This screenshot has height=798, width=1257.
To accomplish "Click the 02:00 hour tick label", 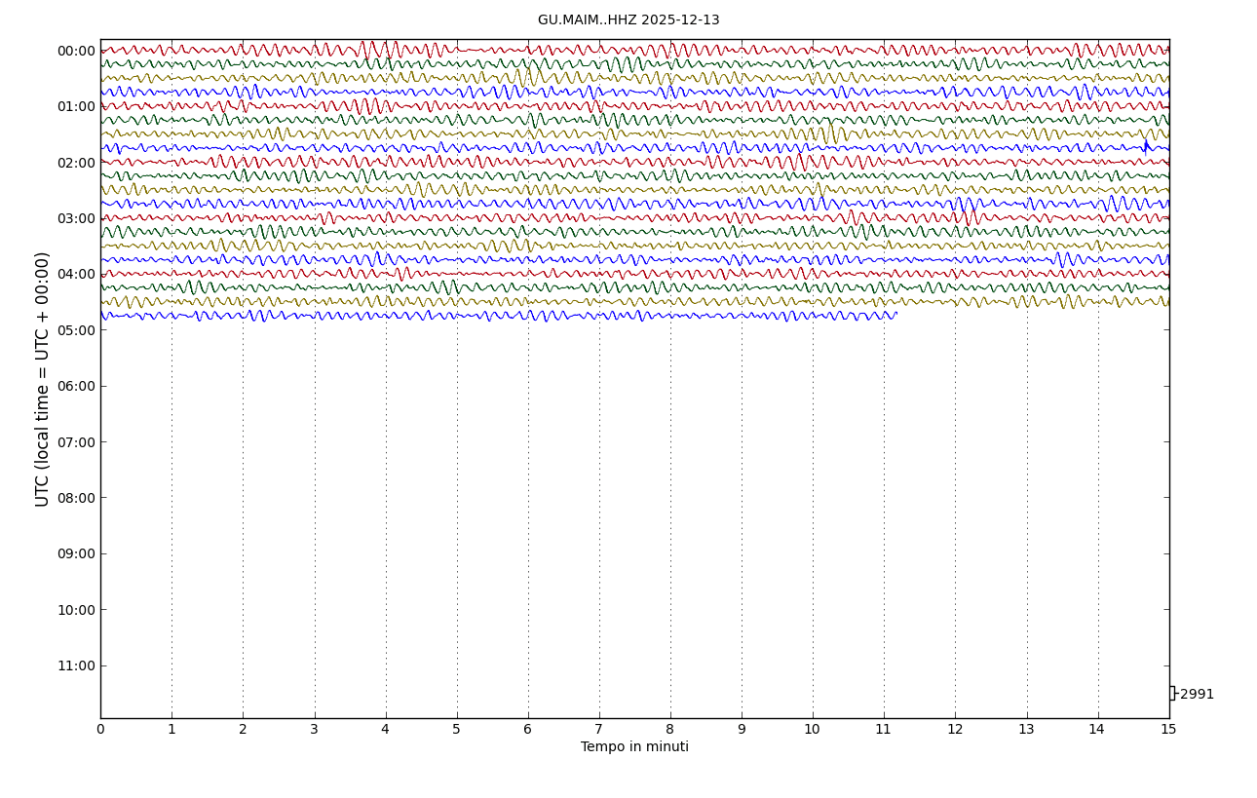I will [x=76, y=163].
